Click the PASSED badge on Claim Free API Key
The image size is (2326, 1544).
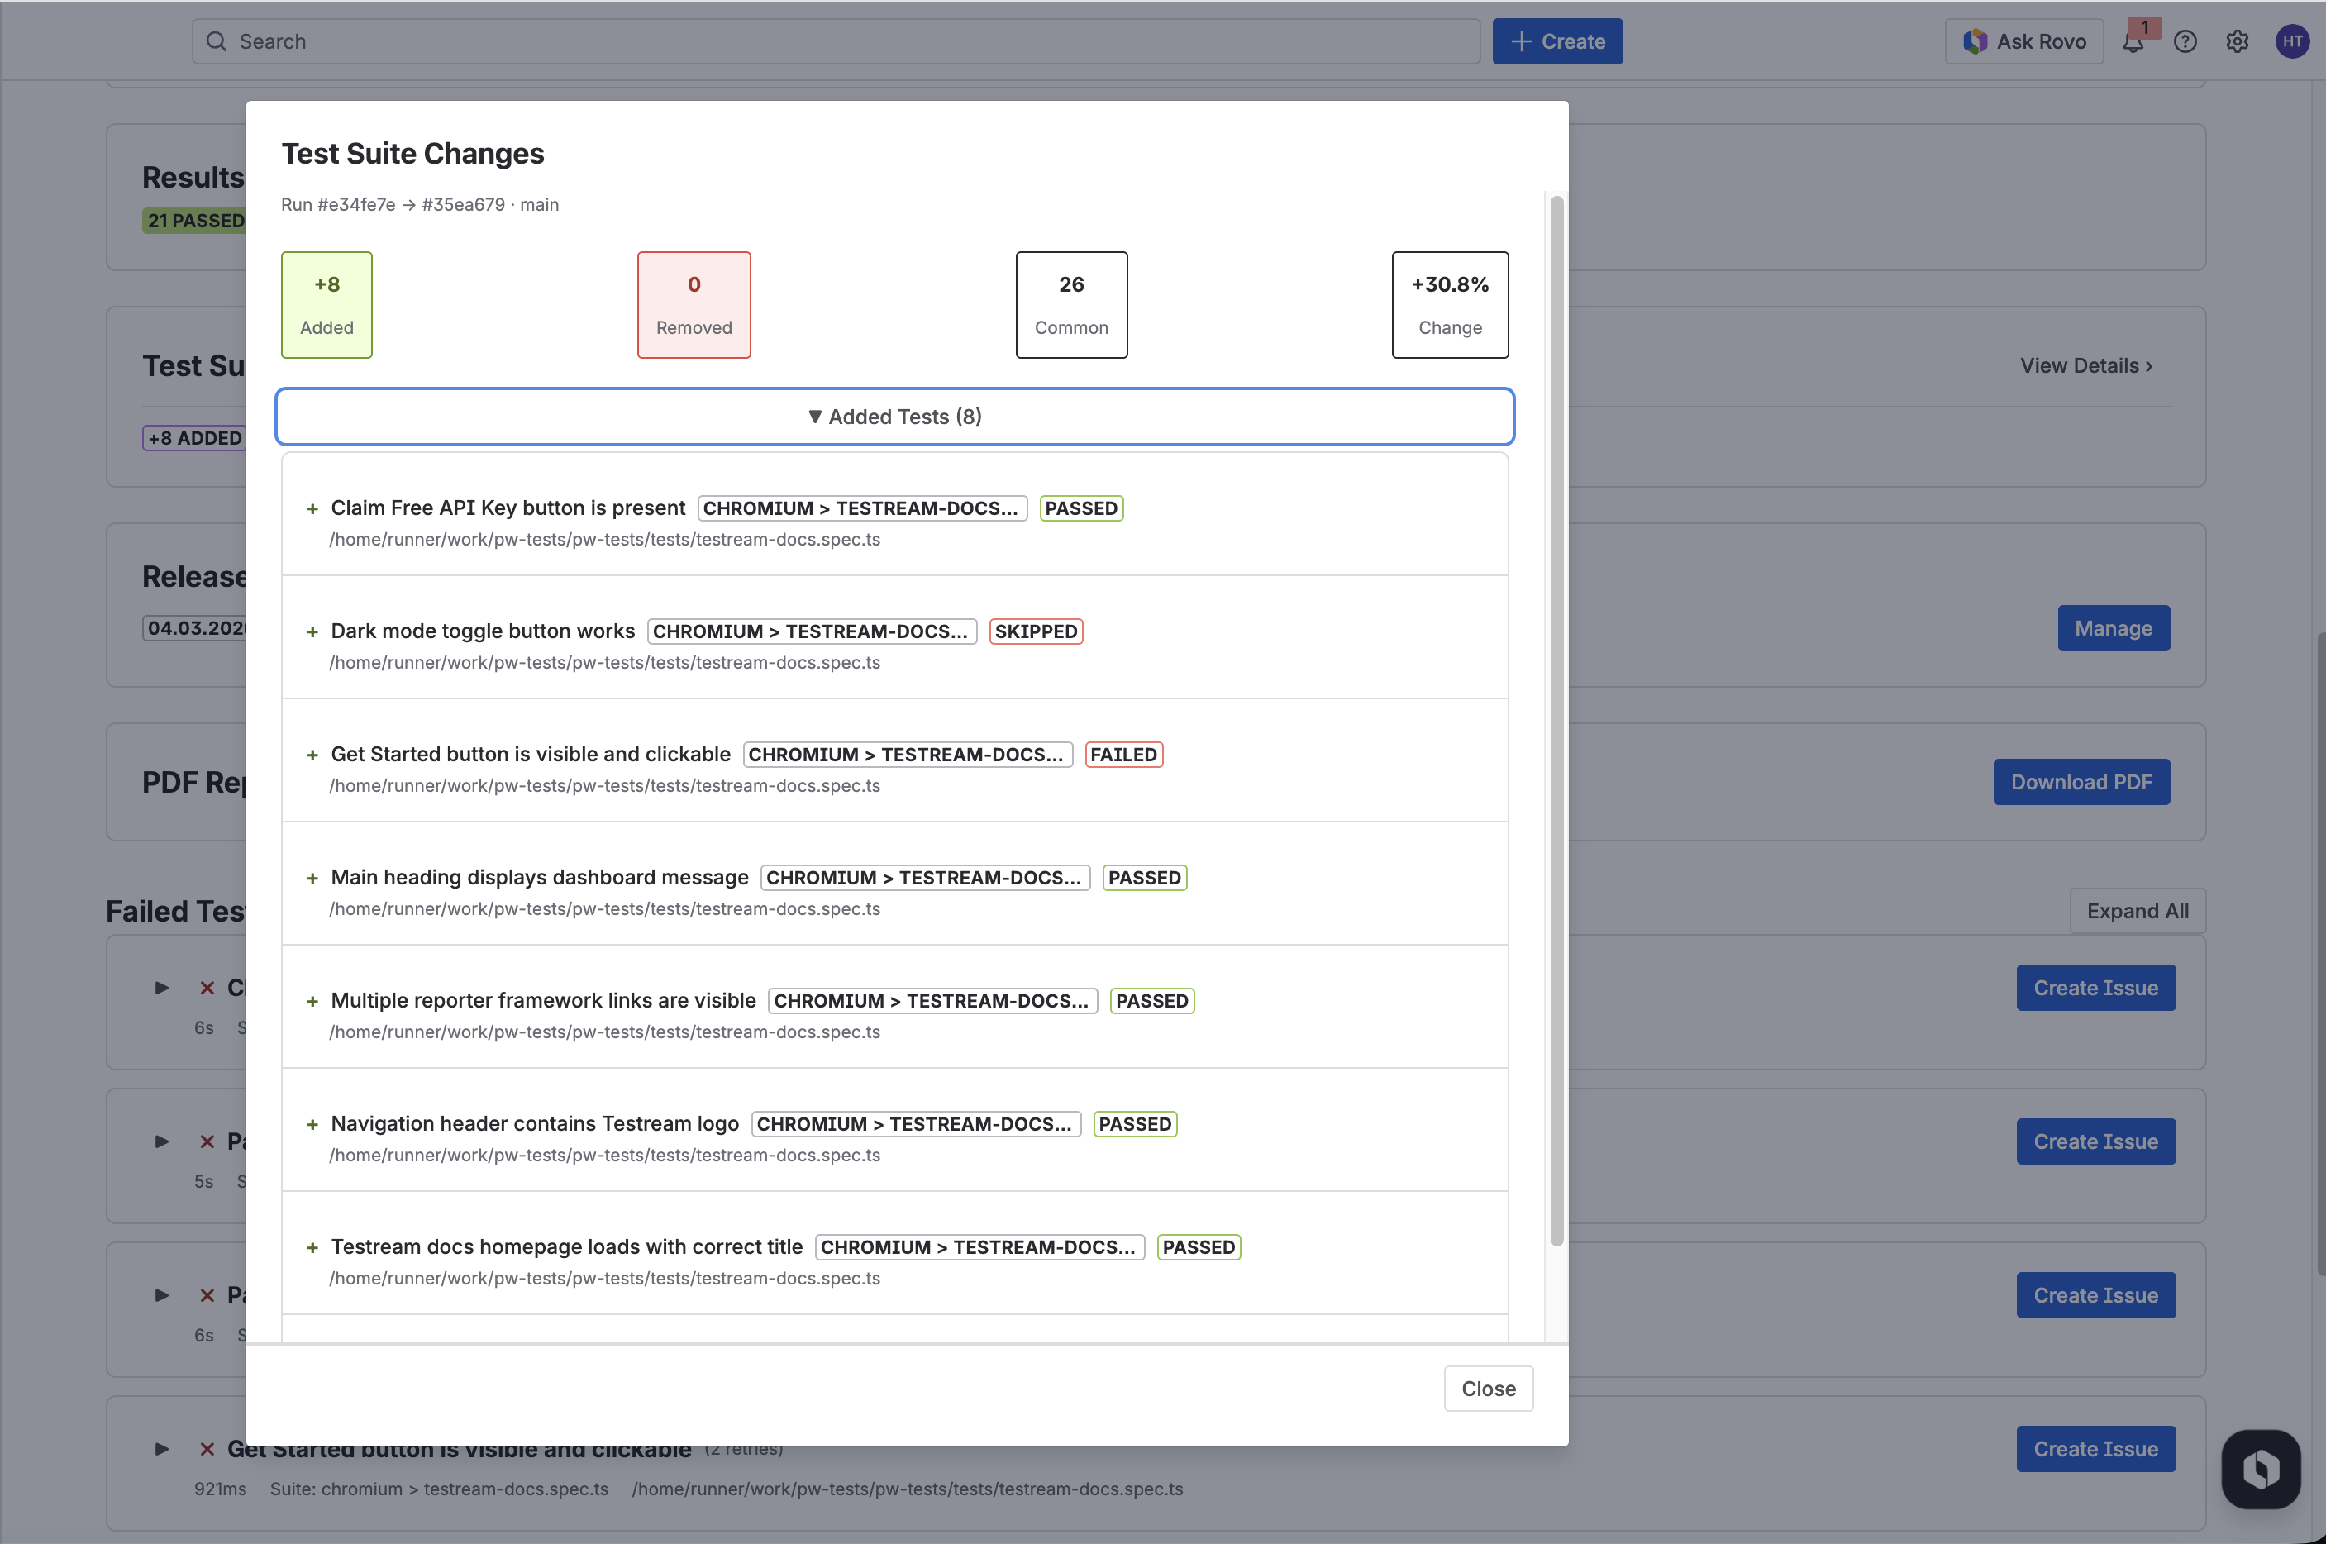click(x=1081, y=508)
